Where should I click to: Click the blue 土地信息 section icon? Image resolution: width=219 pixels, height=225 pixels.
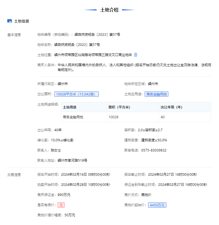[10, 21]
